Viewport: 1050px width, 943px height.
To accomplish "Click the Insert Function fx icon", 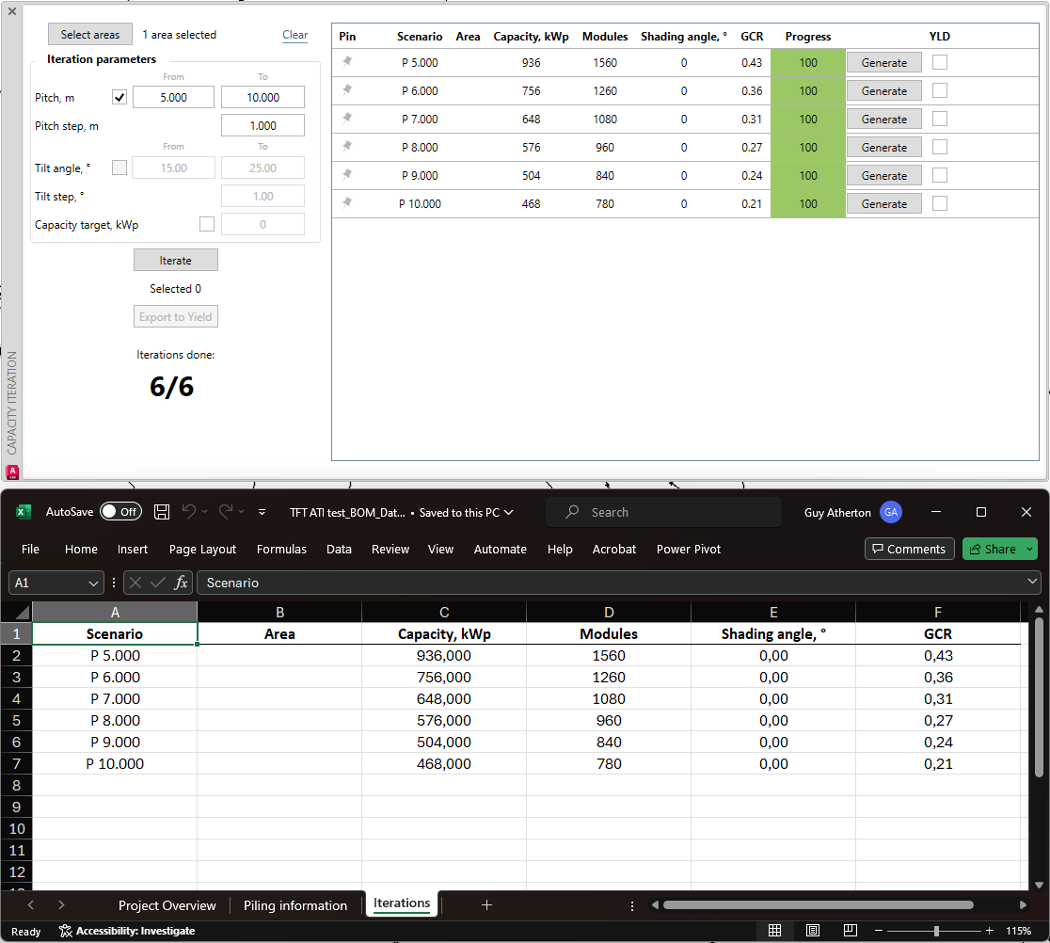I will [x=182, y=583].
